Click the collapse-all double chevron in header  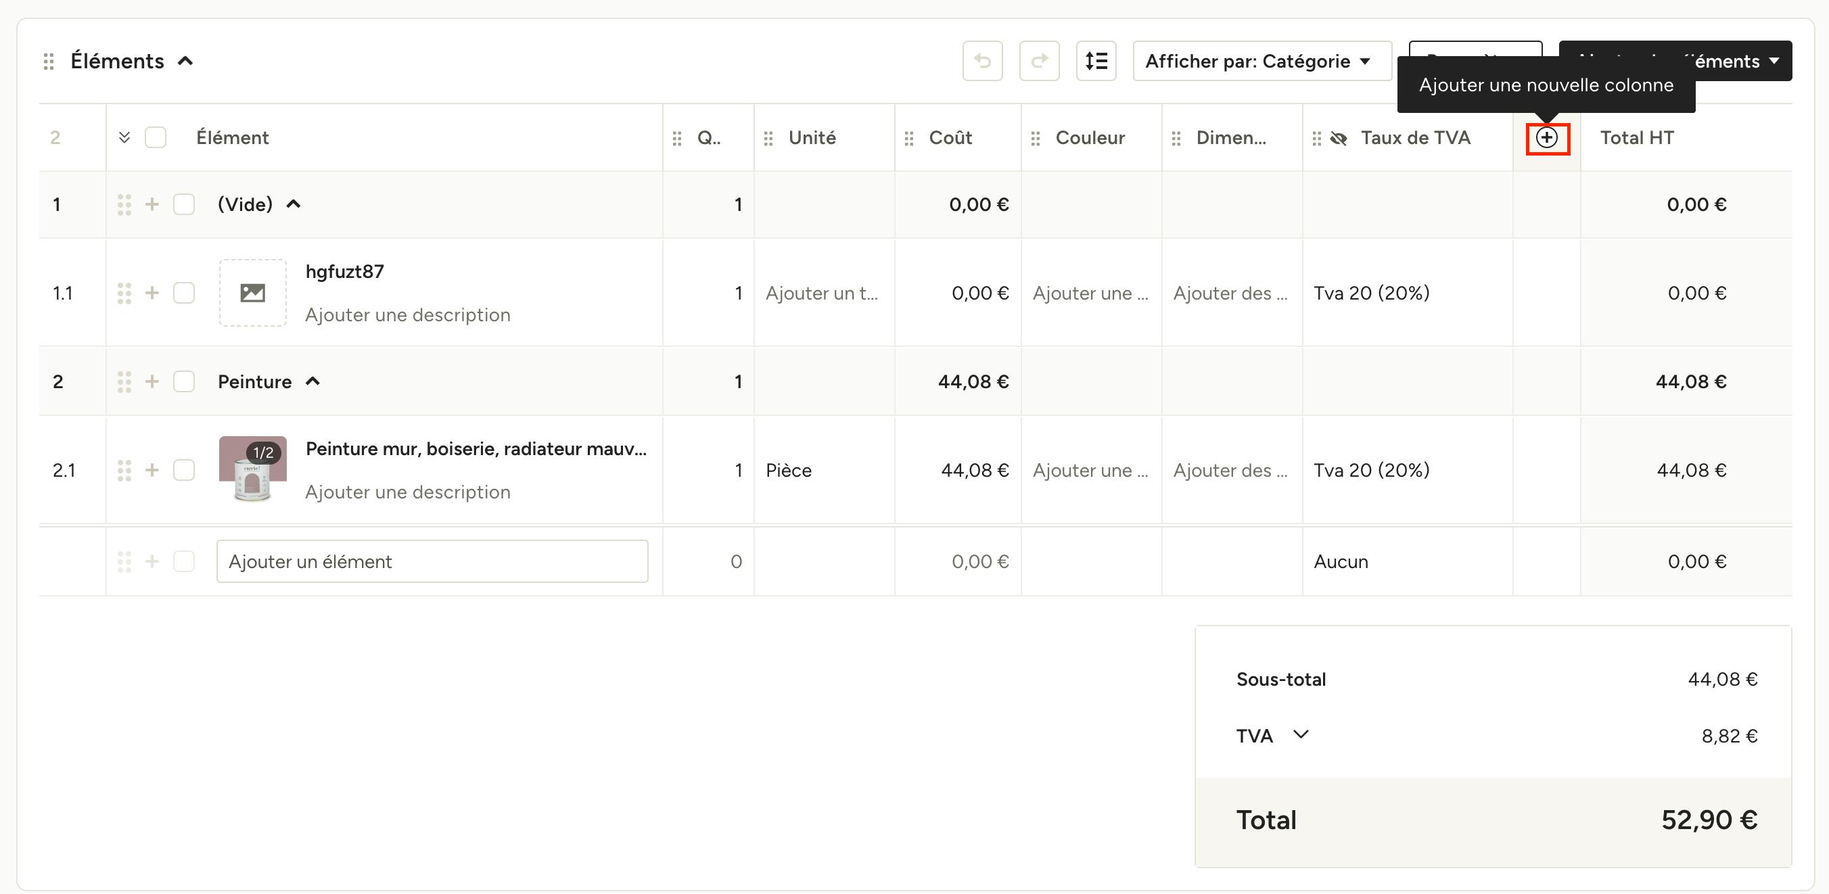[x=124, y=137]
